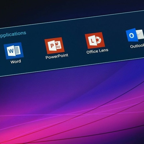Launch the Outlook mail icon
This screenshot has width=144, height=144.
[x=135, y=35]
